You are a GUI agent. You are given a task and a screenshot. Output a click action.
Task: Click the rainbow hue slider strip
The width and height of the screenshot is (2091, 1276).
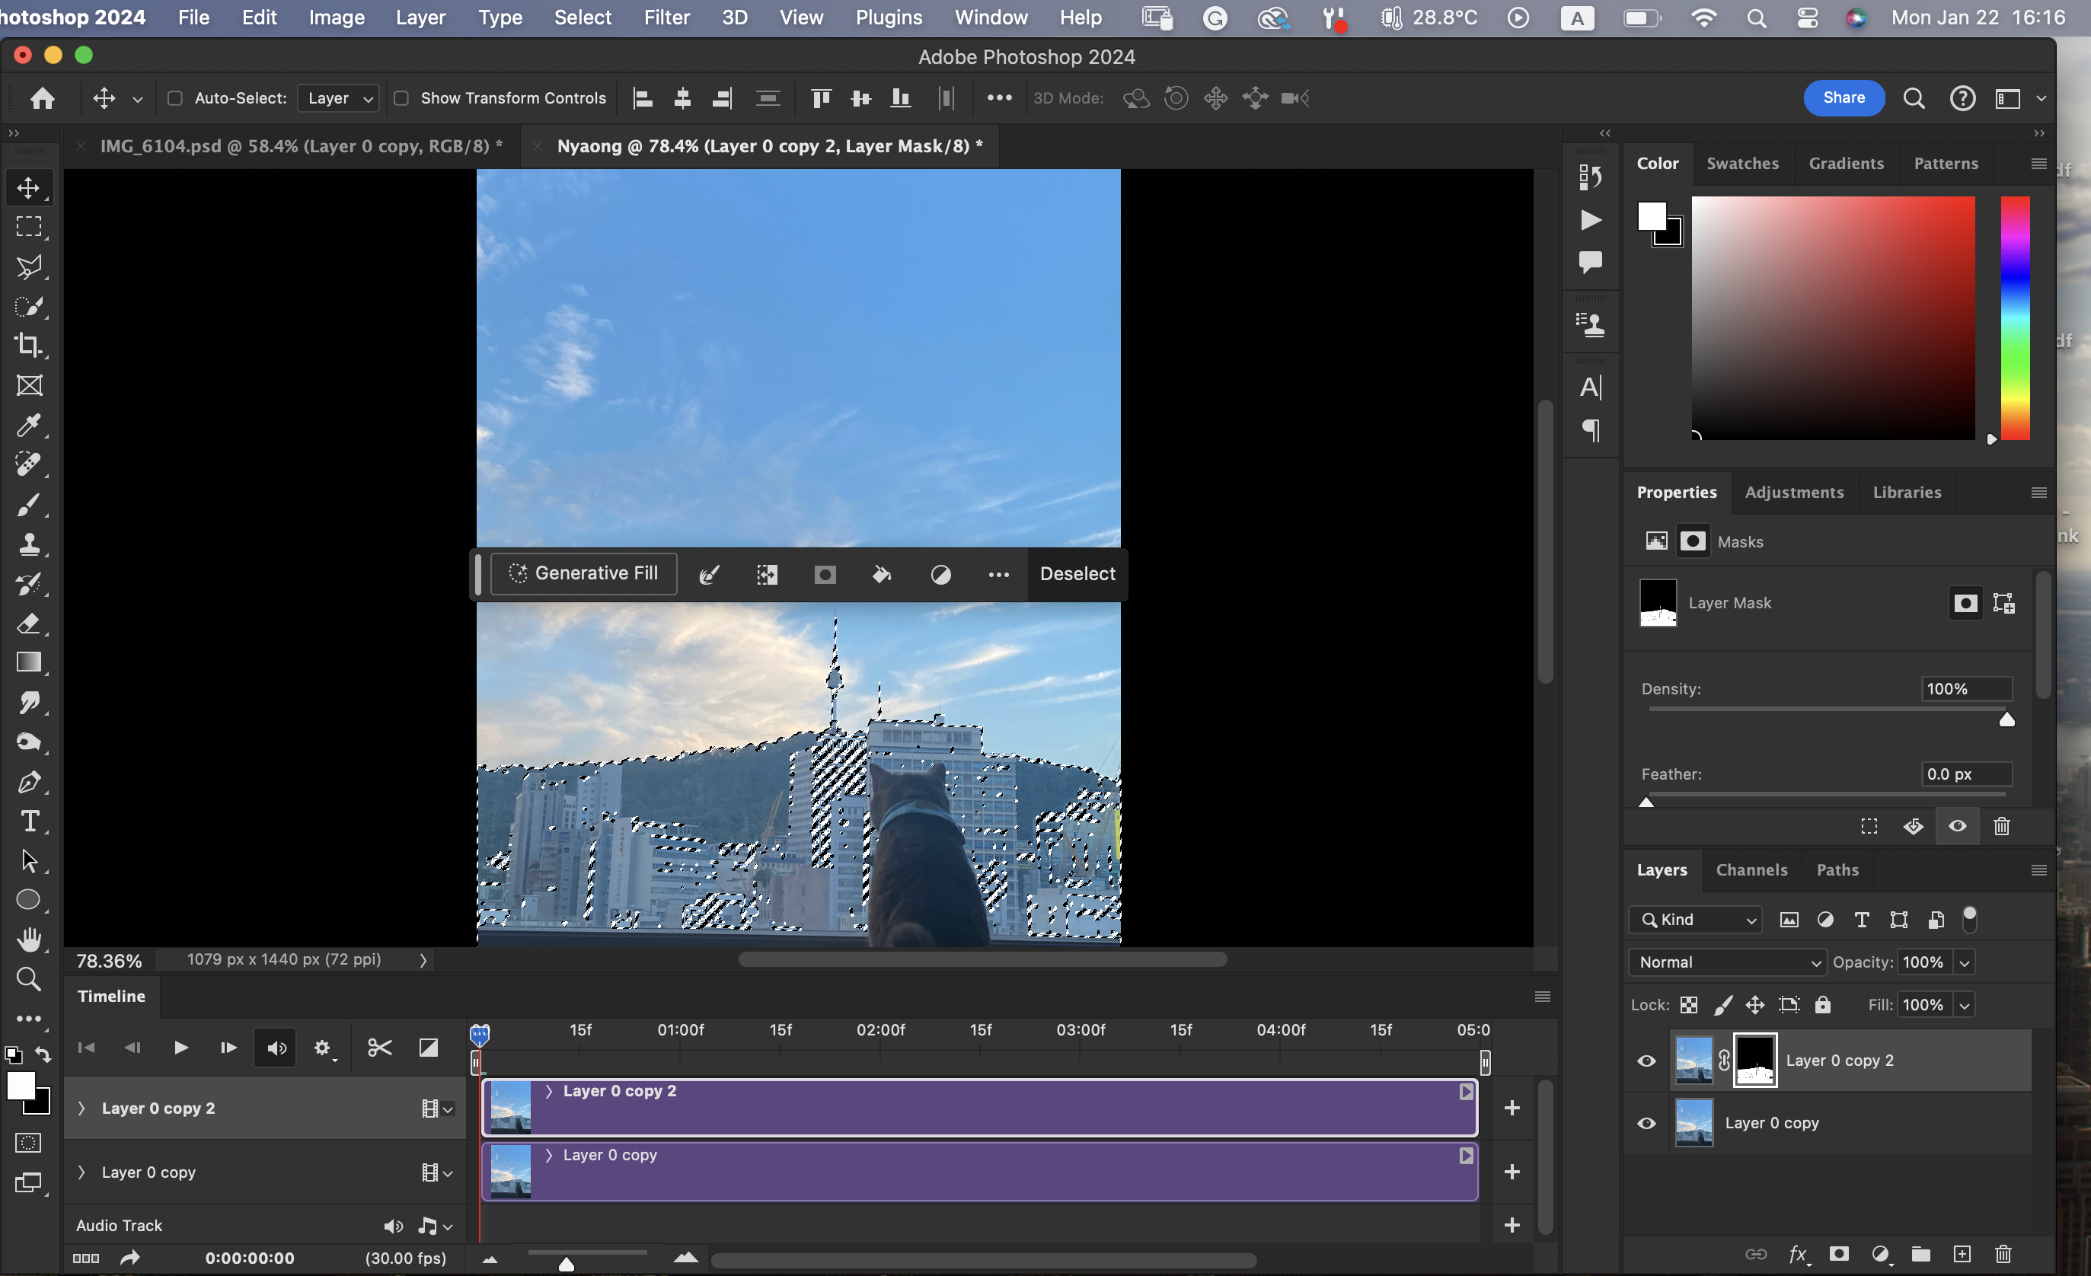[x=2015, y=318]
